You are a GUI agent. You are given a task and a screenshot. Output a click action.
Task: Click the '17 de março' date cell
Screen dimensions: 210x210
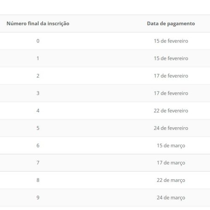click(171, 163)
